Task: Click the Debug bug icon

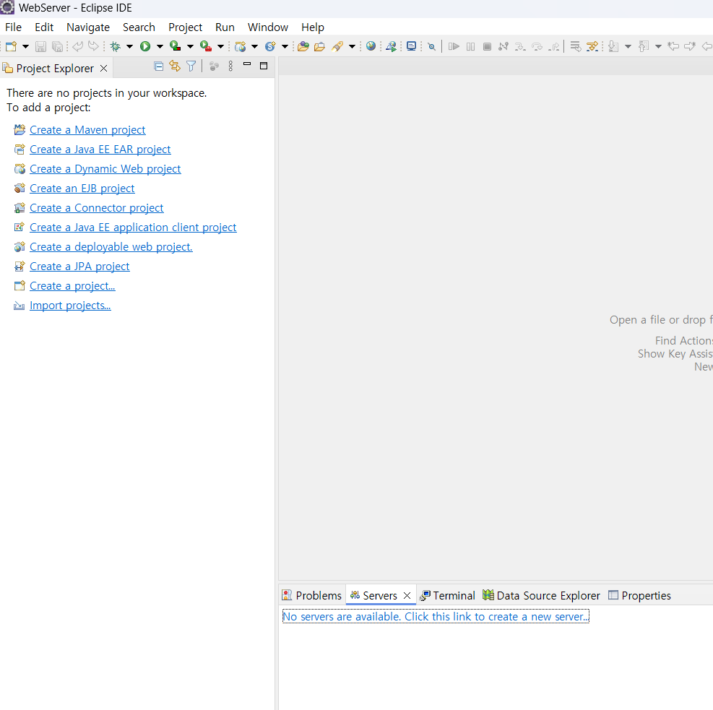Action: [x=116, y=46]
